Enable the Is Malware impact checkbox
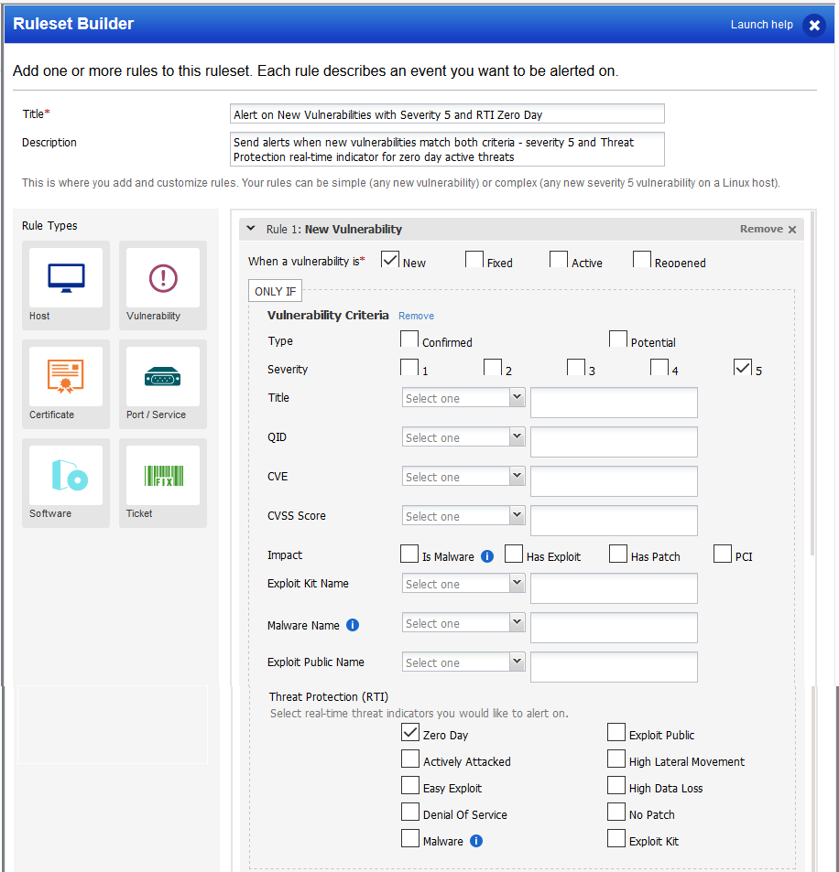Image resolution: width=839 pixels, height=872 pixels. click(409, 554)
